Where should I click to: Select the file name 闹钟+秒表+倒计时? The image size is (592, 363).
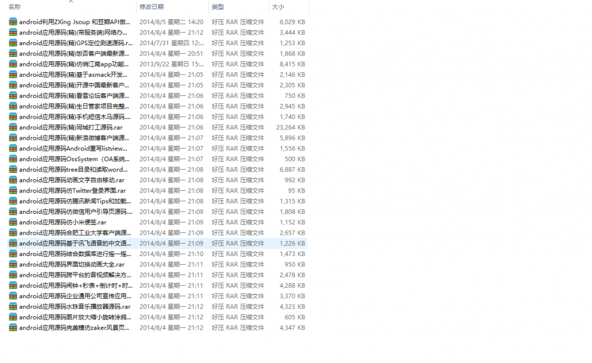[75, 286]
